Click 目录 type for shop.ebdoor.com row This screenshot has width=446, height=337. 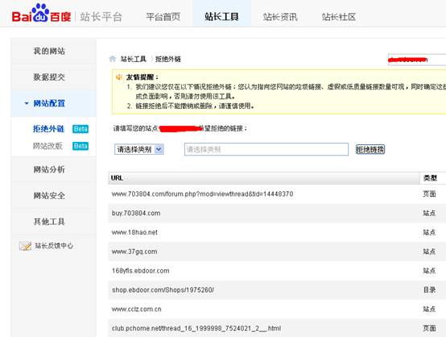[429, 290]
